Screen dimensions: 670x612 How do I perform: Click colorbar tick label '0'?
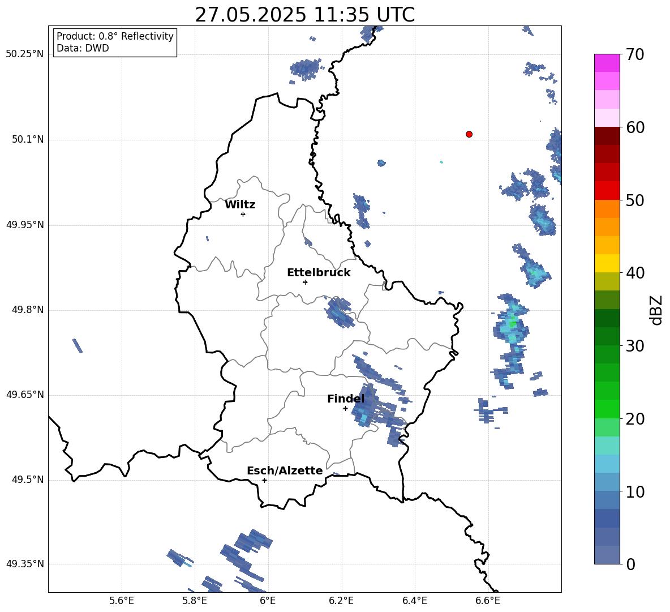(x=631, y=564)
